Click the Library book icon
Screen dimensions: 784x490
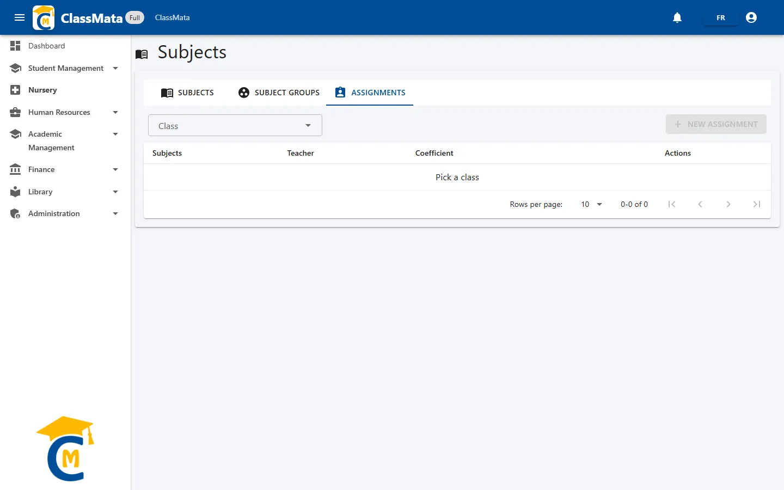(15, 192)
